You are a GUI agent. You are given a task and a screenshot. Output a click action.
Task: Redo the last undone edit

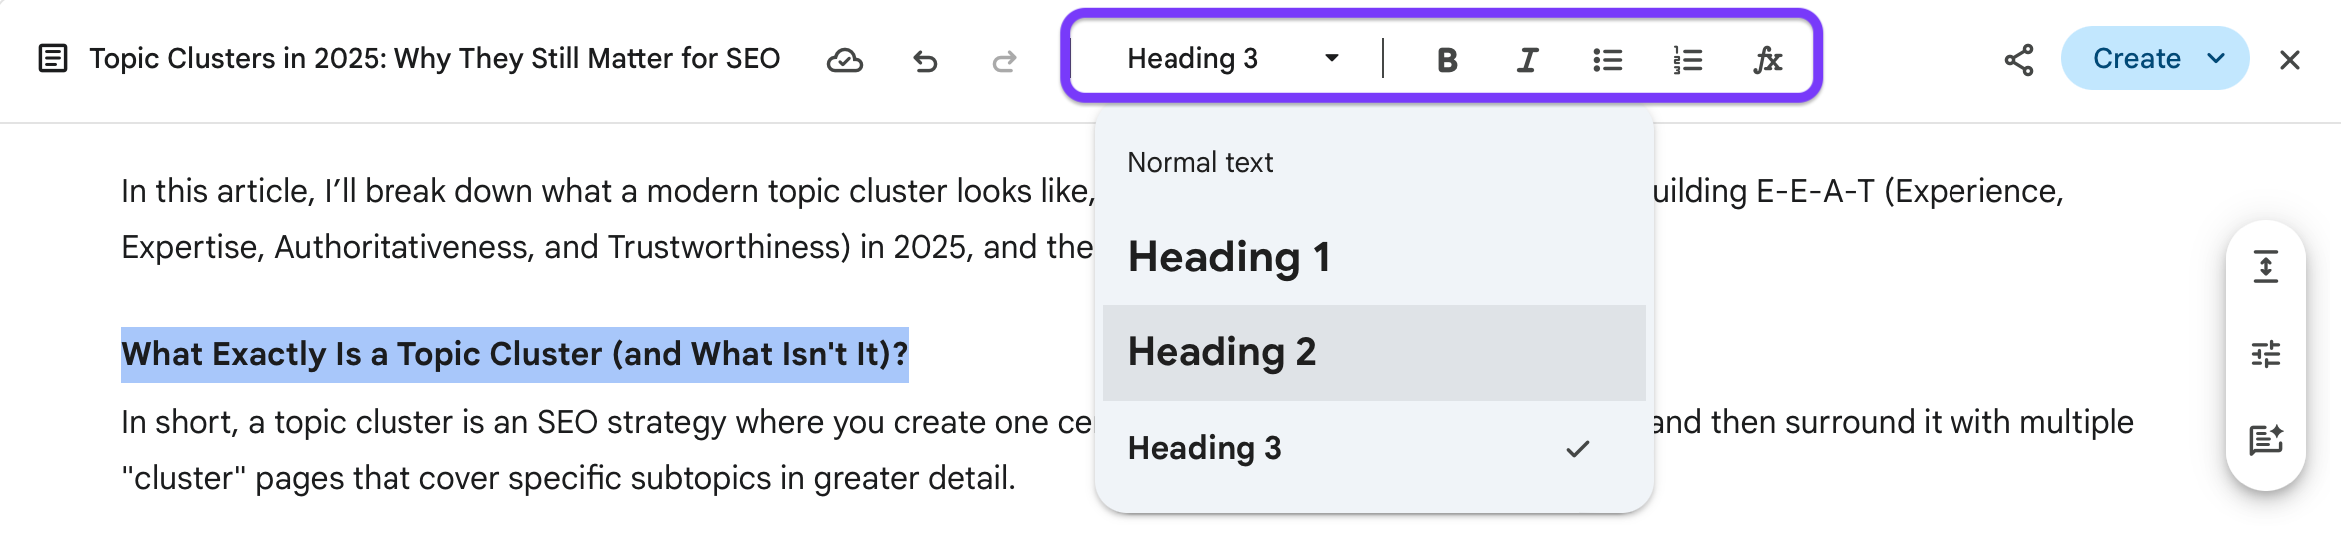[x=1004, y=61]
